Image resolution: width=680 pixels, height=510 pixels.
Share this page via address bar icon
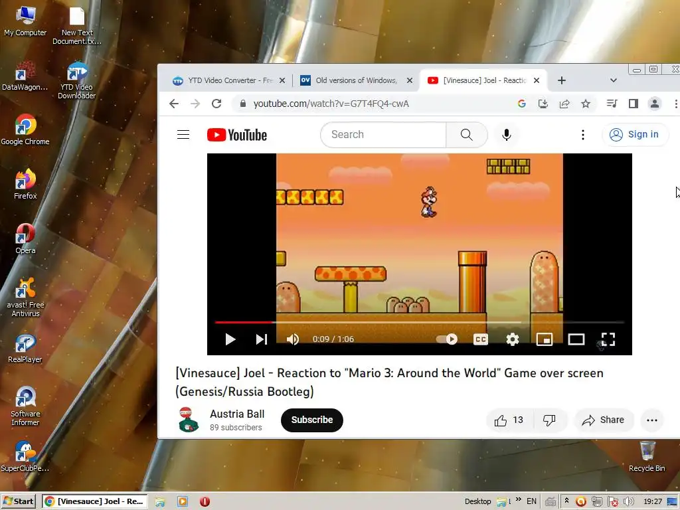(x=564, y=104)
